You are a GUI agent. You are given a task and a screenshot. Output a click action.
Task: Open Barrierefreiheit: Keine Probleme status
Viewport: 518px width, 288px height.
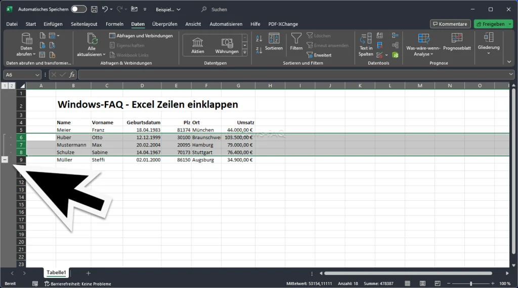pos(78,284)
